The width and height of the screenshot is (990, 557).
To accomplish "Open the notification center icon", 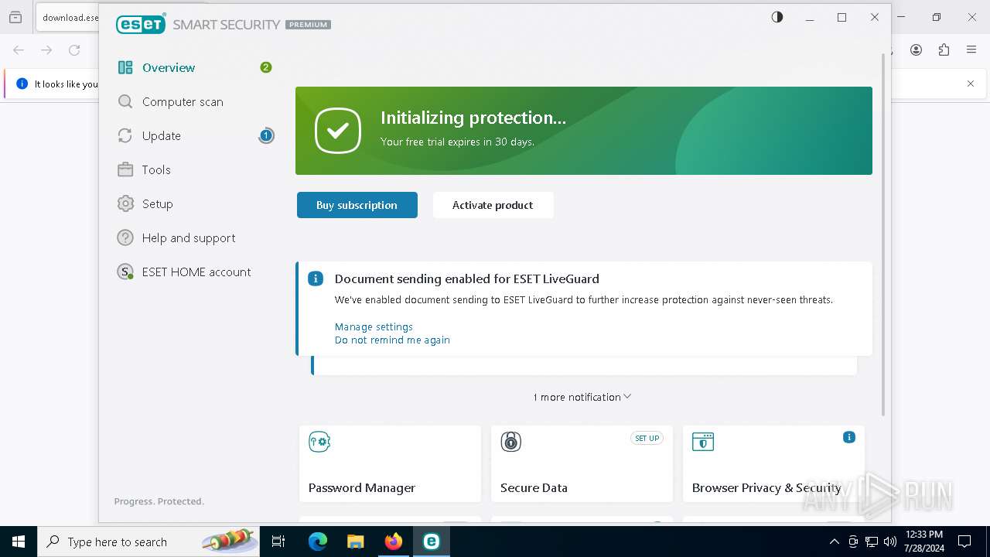I will [964, 542].
